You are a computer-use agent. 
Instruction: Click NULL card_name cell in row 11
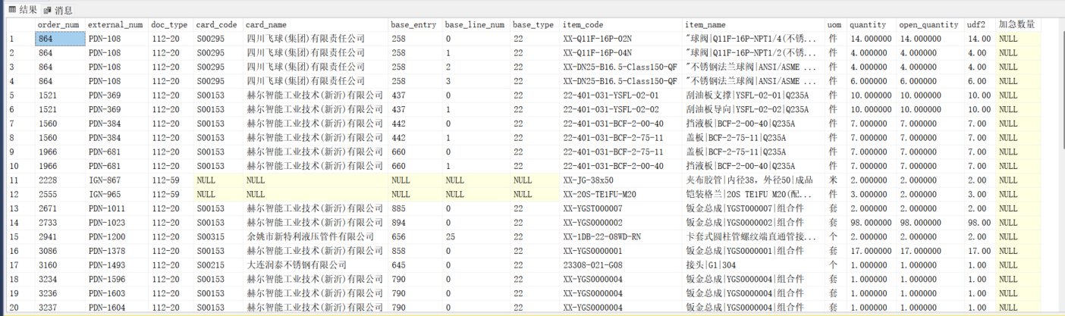point(316,180)
